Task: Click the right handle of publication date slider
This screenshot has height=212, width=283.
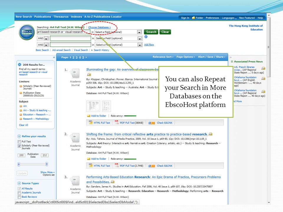Action: click(x=47, y=164)
